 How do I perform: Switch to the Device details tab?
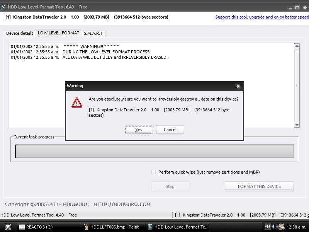[20, 33]
